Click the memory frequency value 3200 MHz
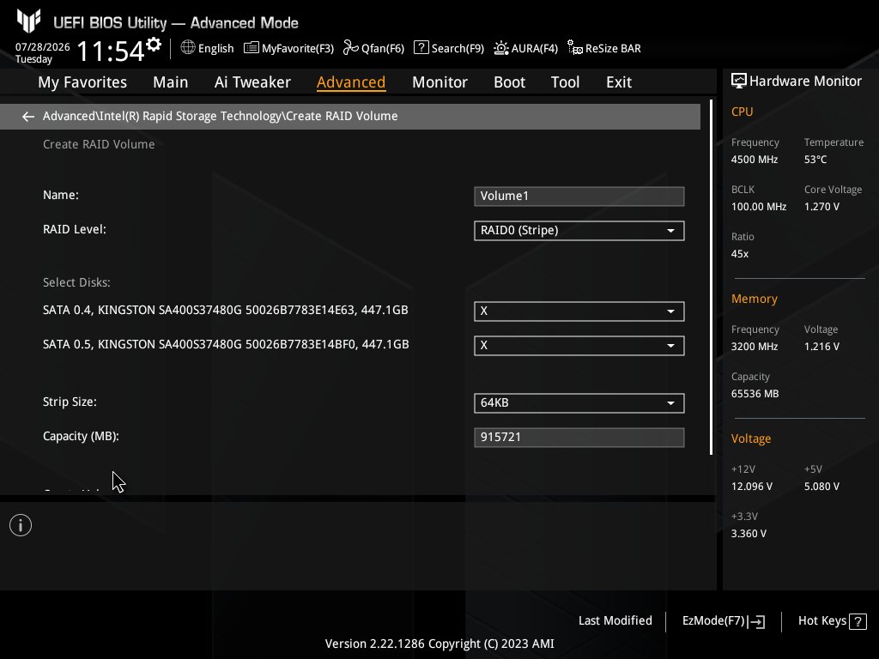879x659 pixels. pyautogui.click(x=754, y=347)
